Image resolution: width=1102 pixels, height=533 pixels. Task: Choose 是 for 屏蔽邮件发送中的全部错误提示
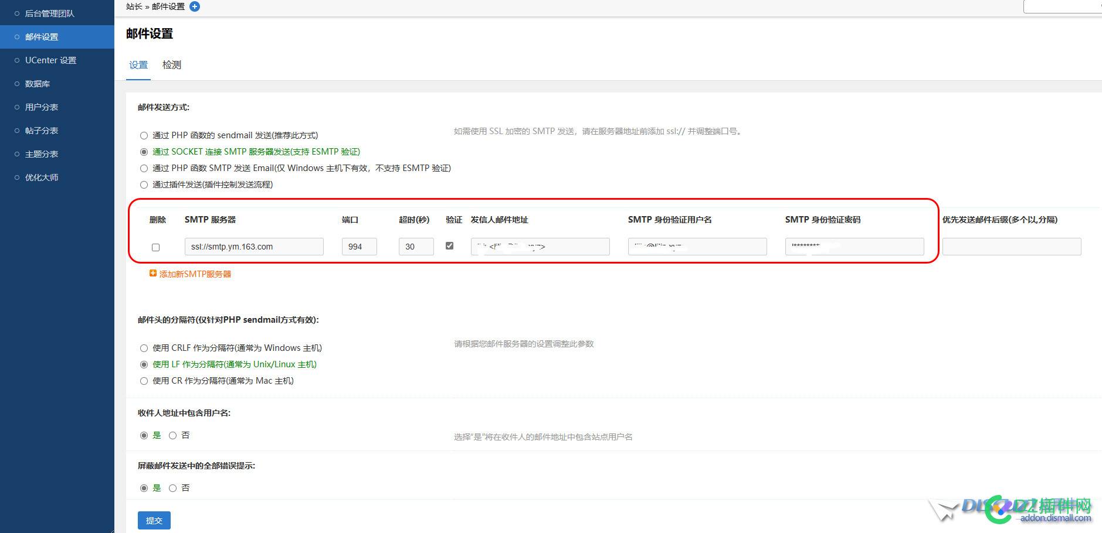(144, 488)
